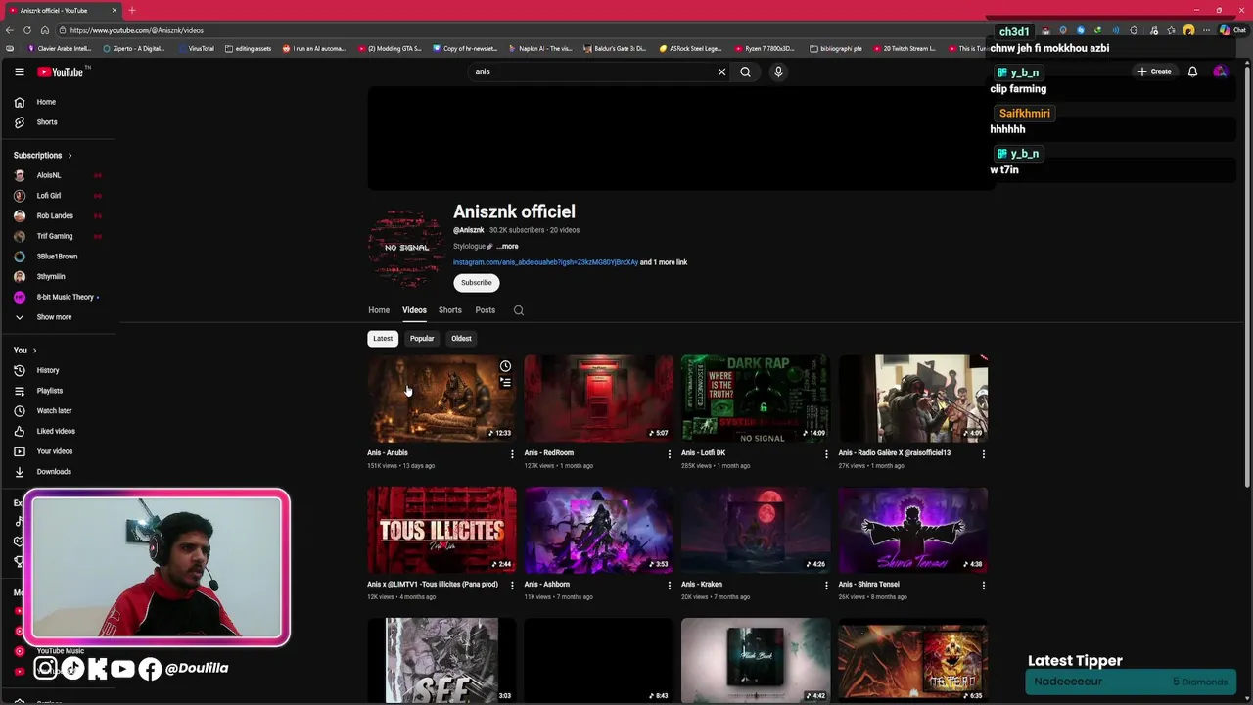Image resolution: width=1253 pixels, height=705 pixels.
Task: Subscribe to Anisznk officiel channel
Action: 477,283
